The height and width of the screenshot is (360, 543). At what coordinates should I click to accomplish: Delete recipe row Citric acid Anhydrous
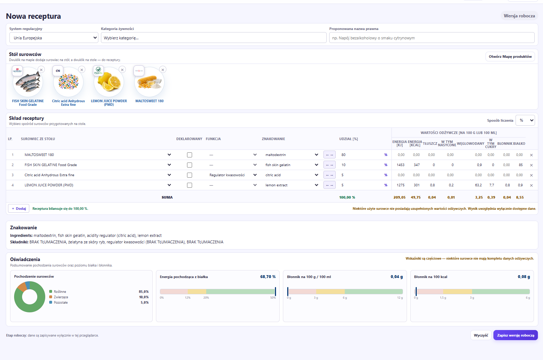[531, 175]
